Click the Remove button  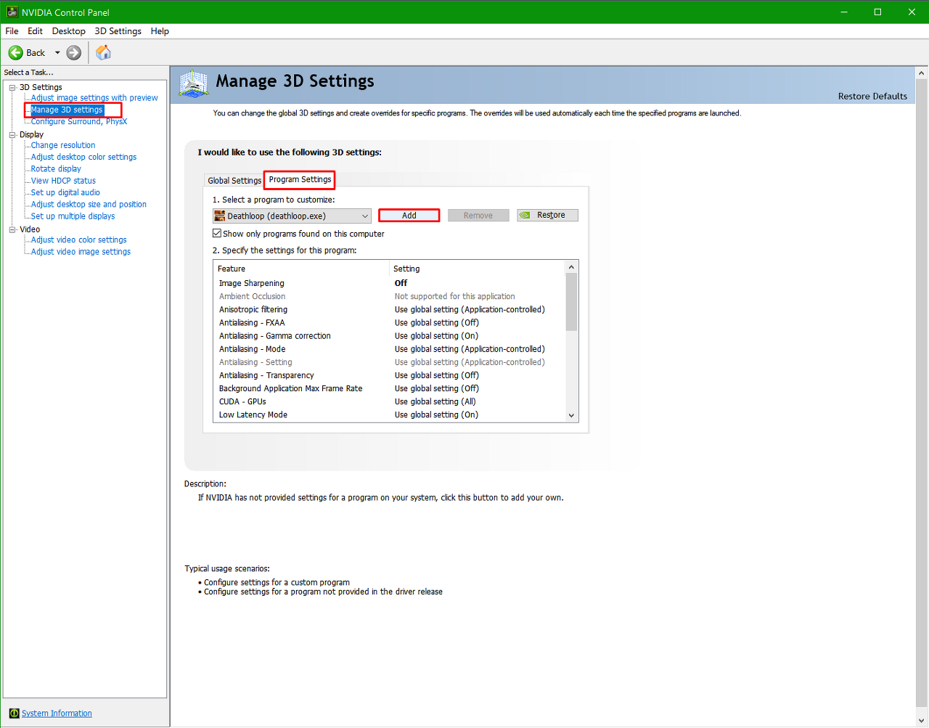click(x=478, y=216)
